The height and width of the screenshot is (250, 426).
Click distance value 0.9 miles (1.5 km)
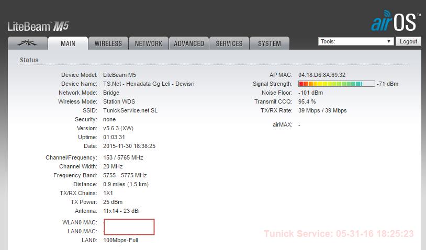tap(126, 184)
